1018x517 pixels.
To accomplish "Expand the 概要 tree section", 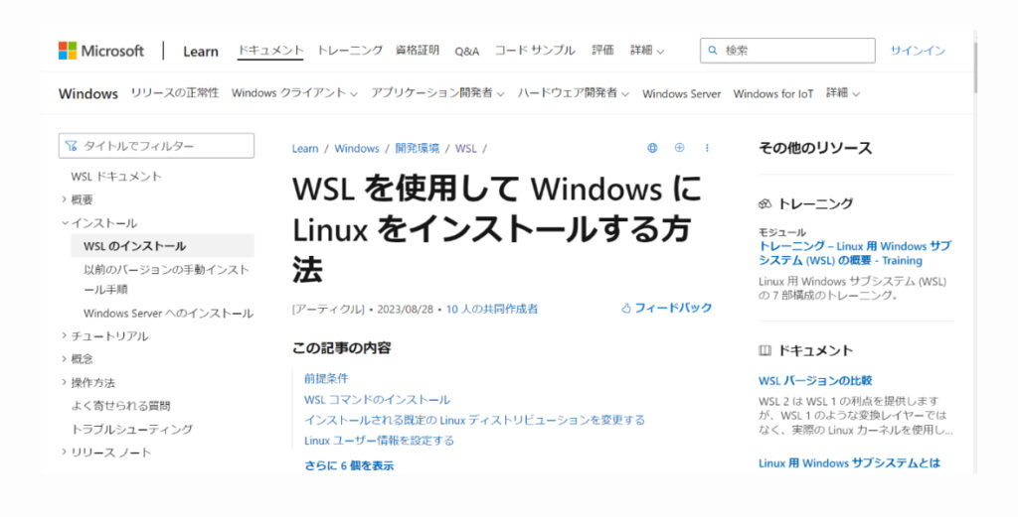I will click(x=65, y=199).
